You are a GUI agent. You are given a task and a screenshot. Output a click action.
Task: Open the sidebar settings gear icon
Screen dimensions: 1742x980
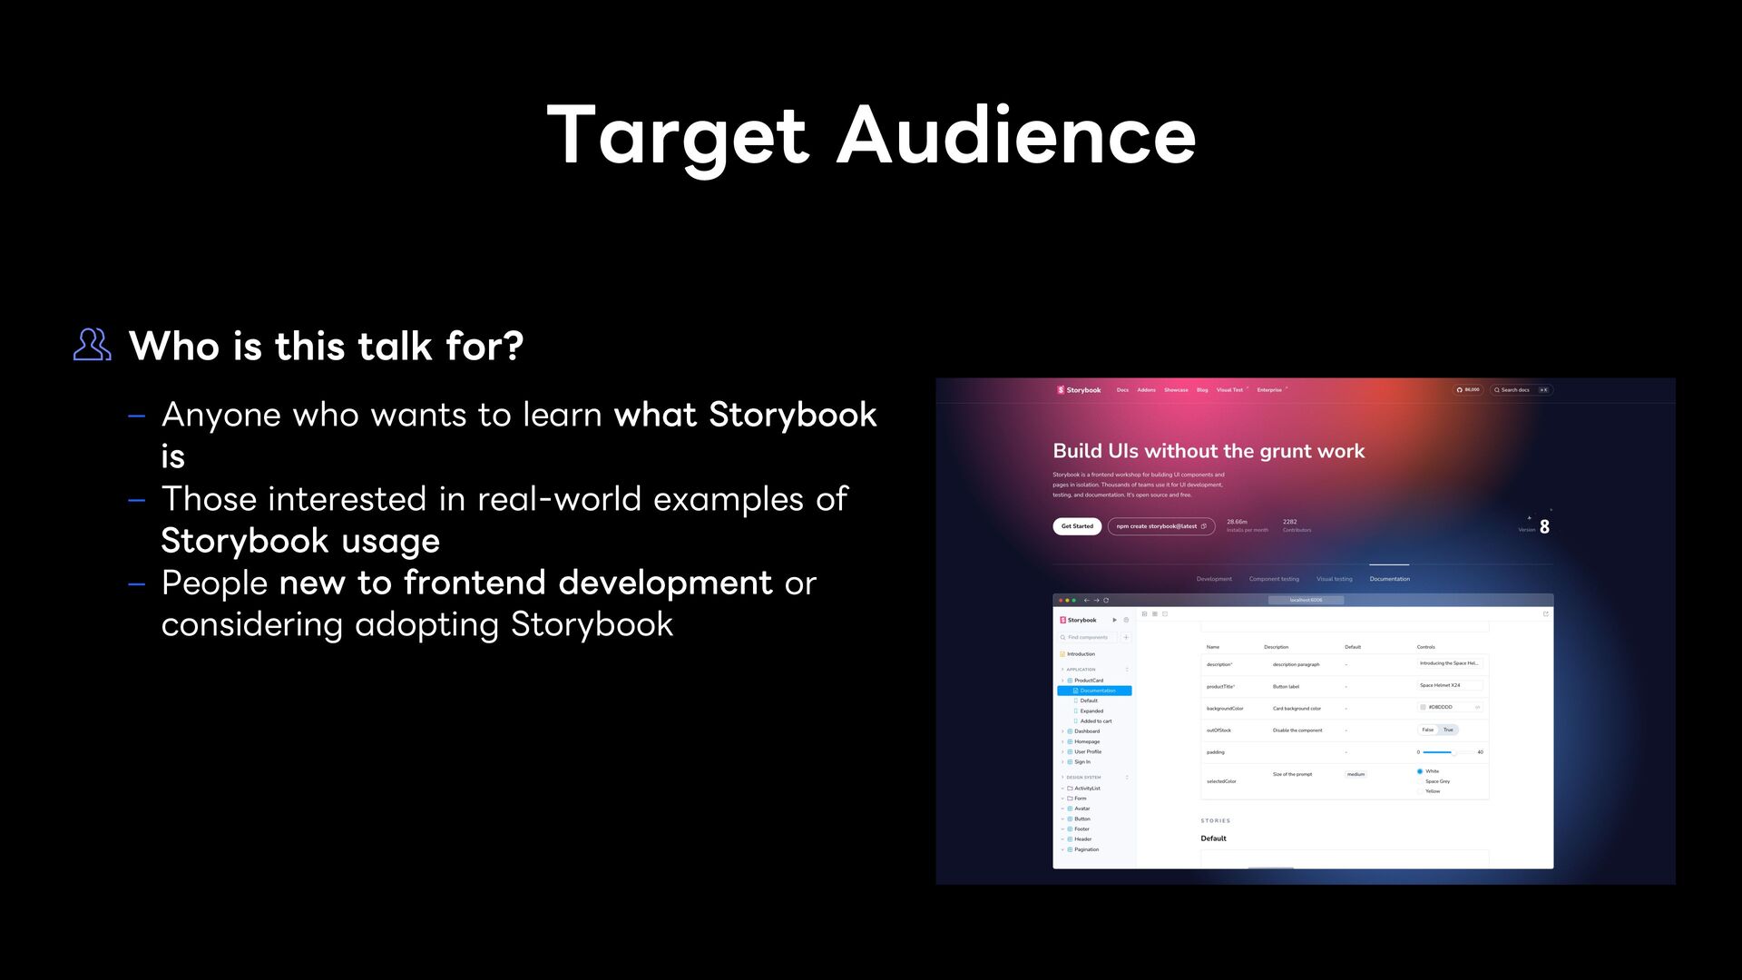tap(1126, 620)
